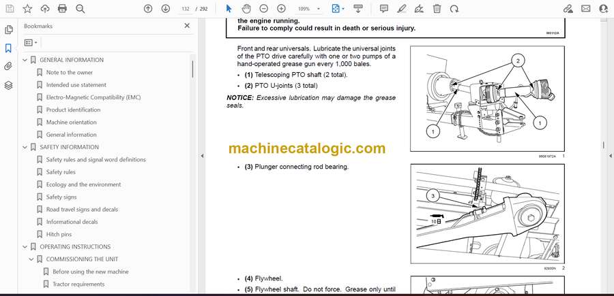This screenshot has height=296, width=614.
Task: Click the page number input field
Action: (184, 9)
